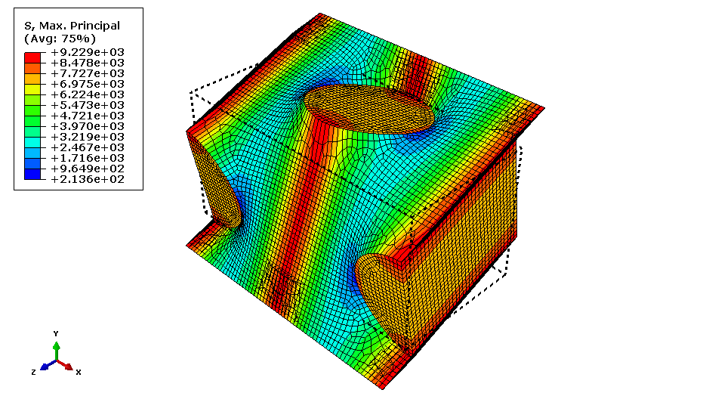Select the legend title 'S, Max. Principal'
The height and width of the screenshot is (396, 706).
pos(72,26)
